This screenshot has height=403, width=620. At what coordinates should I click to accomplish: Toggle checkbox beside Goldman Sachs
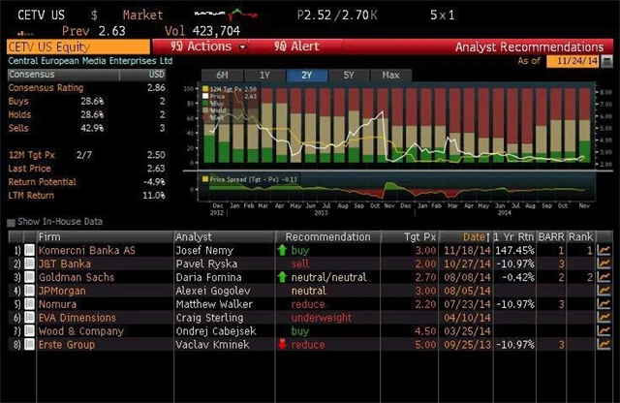pyautogui.click(x=28, y=277)
